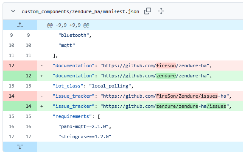Viewport: 243px width, 156px height.
Task: Collapse the manifest.json file diff
Action: (x=13, y=11)
